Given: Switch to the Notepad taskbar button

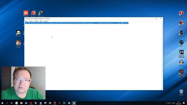Looking at the screenshot, I should (74, 103).
